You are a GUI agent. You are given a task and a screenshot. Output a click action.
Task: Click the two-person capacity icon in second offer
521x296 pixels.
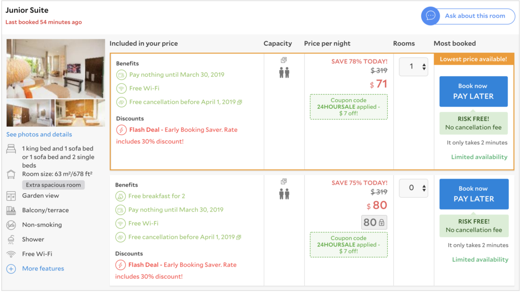coord(284,194)
